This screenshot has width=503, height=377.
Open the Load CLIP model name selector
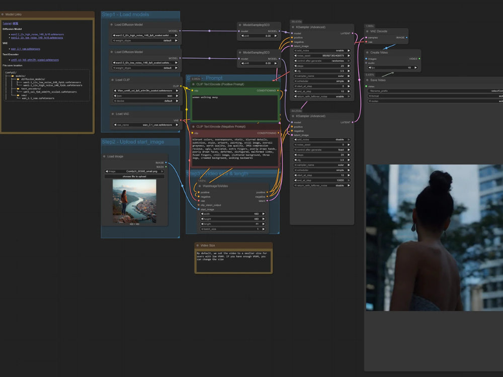click(x=146, y=90)
